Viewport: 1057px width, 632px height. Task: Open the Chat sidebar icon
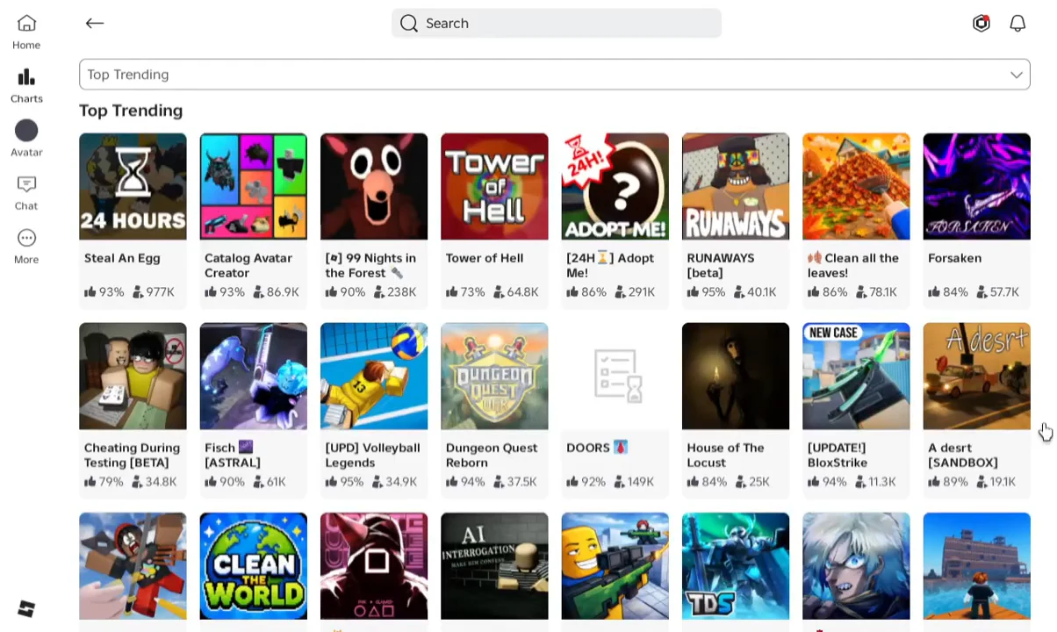pos(26,192)
